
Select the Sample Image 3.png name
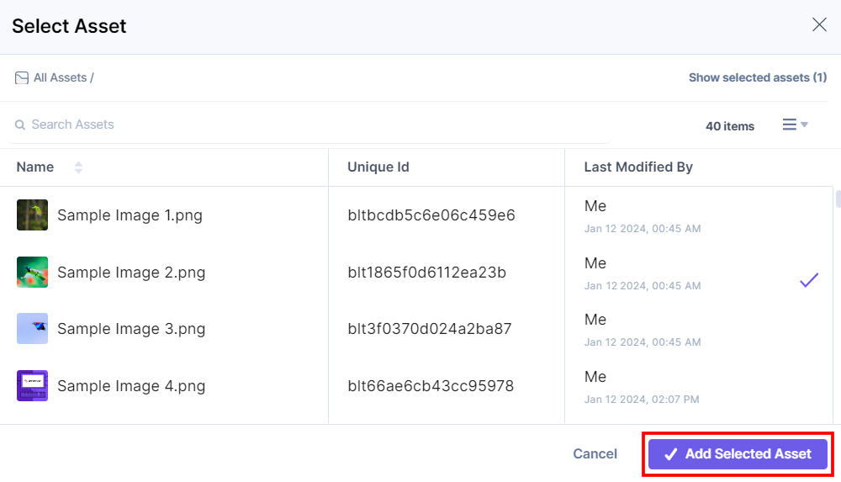pyautogui.click(x=131, y=329)
